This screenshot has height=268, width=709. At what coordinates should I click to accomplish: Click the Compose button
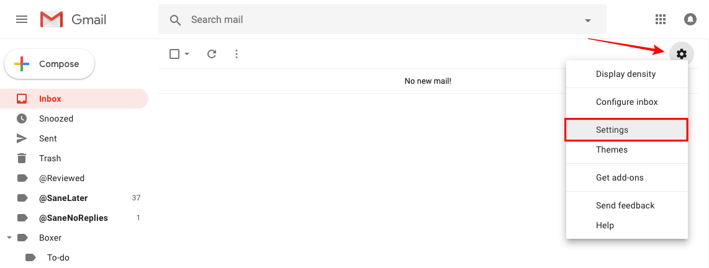point(49,64)
